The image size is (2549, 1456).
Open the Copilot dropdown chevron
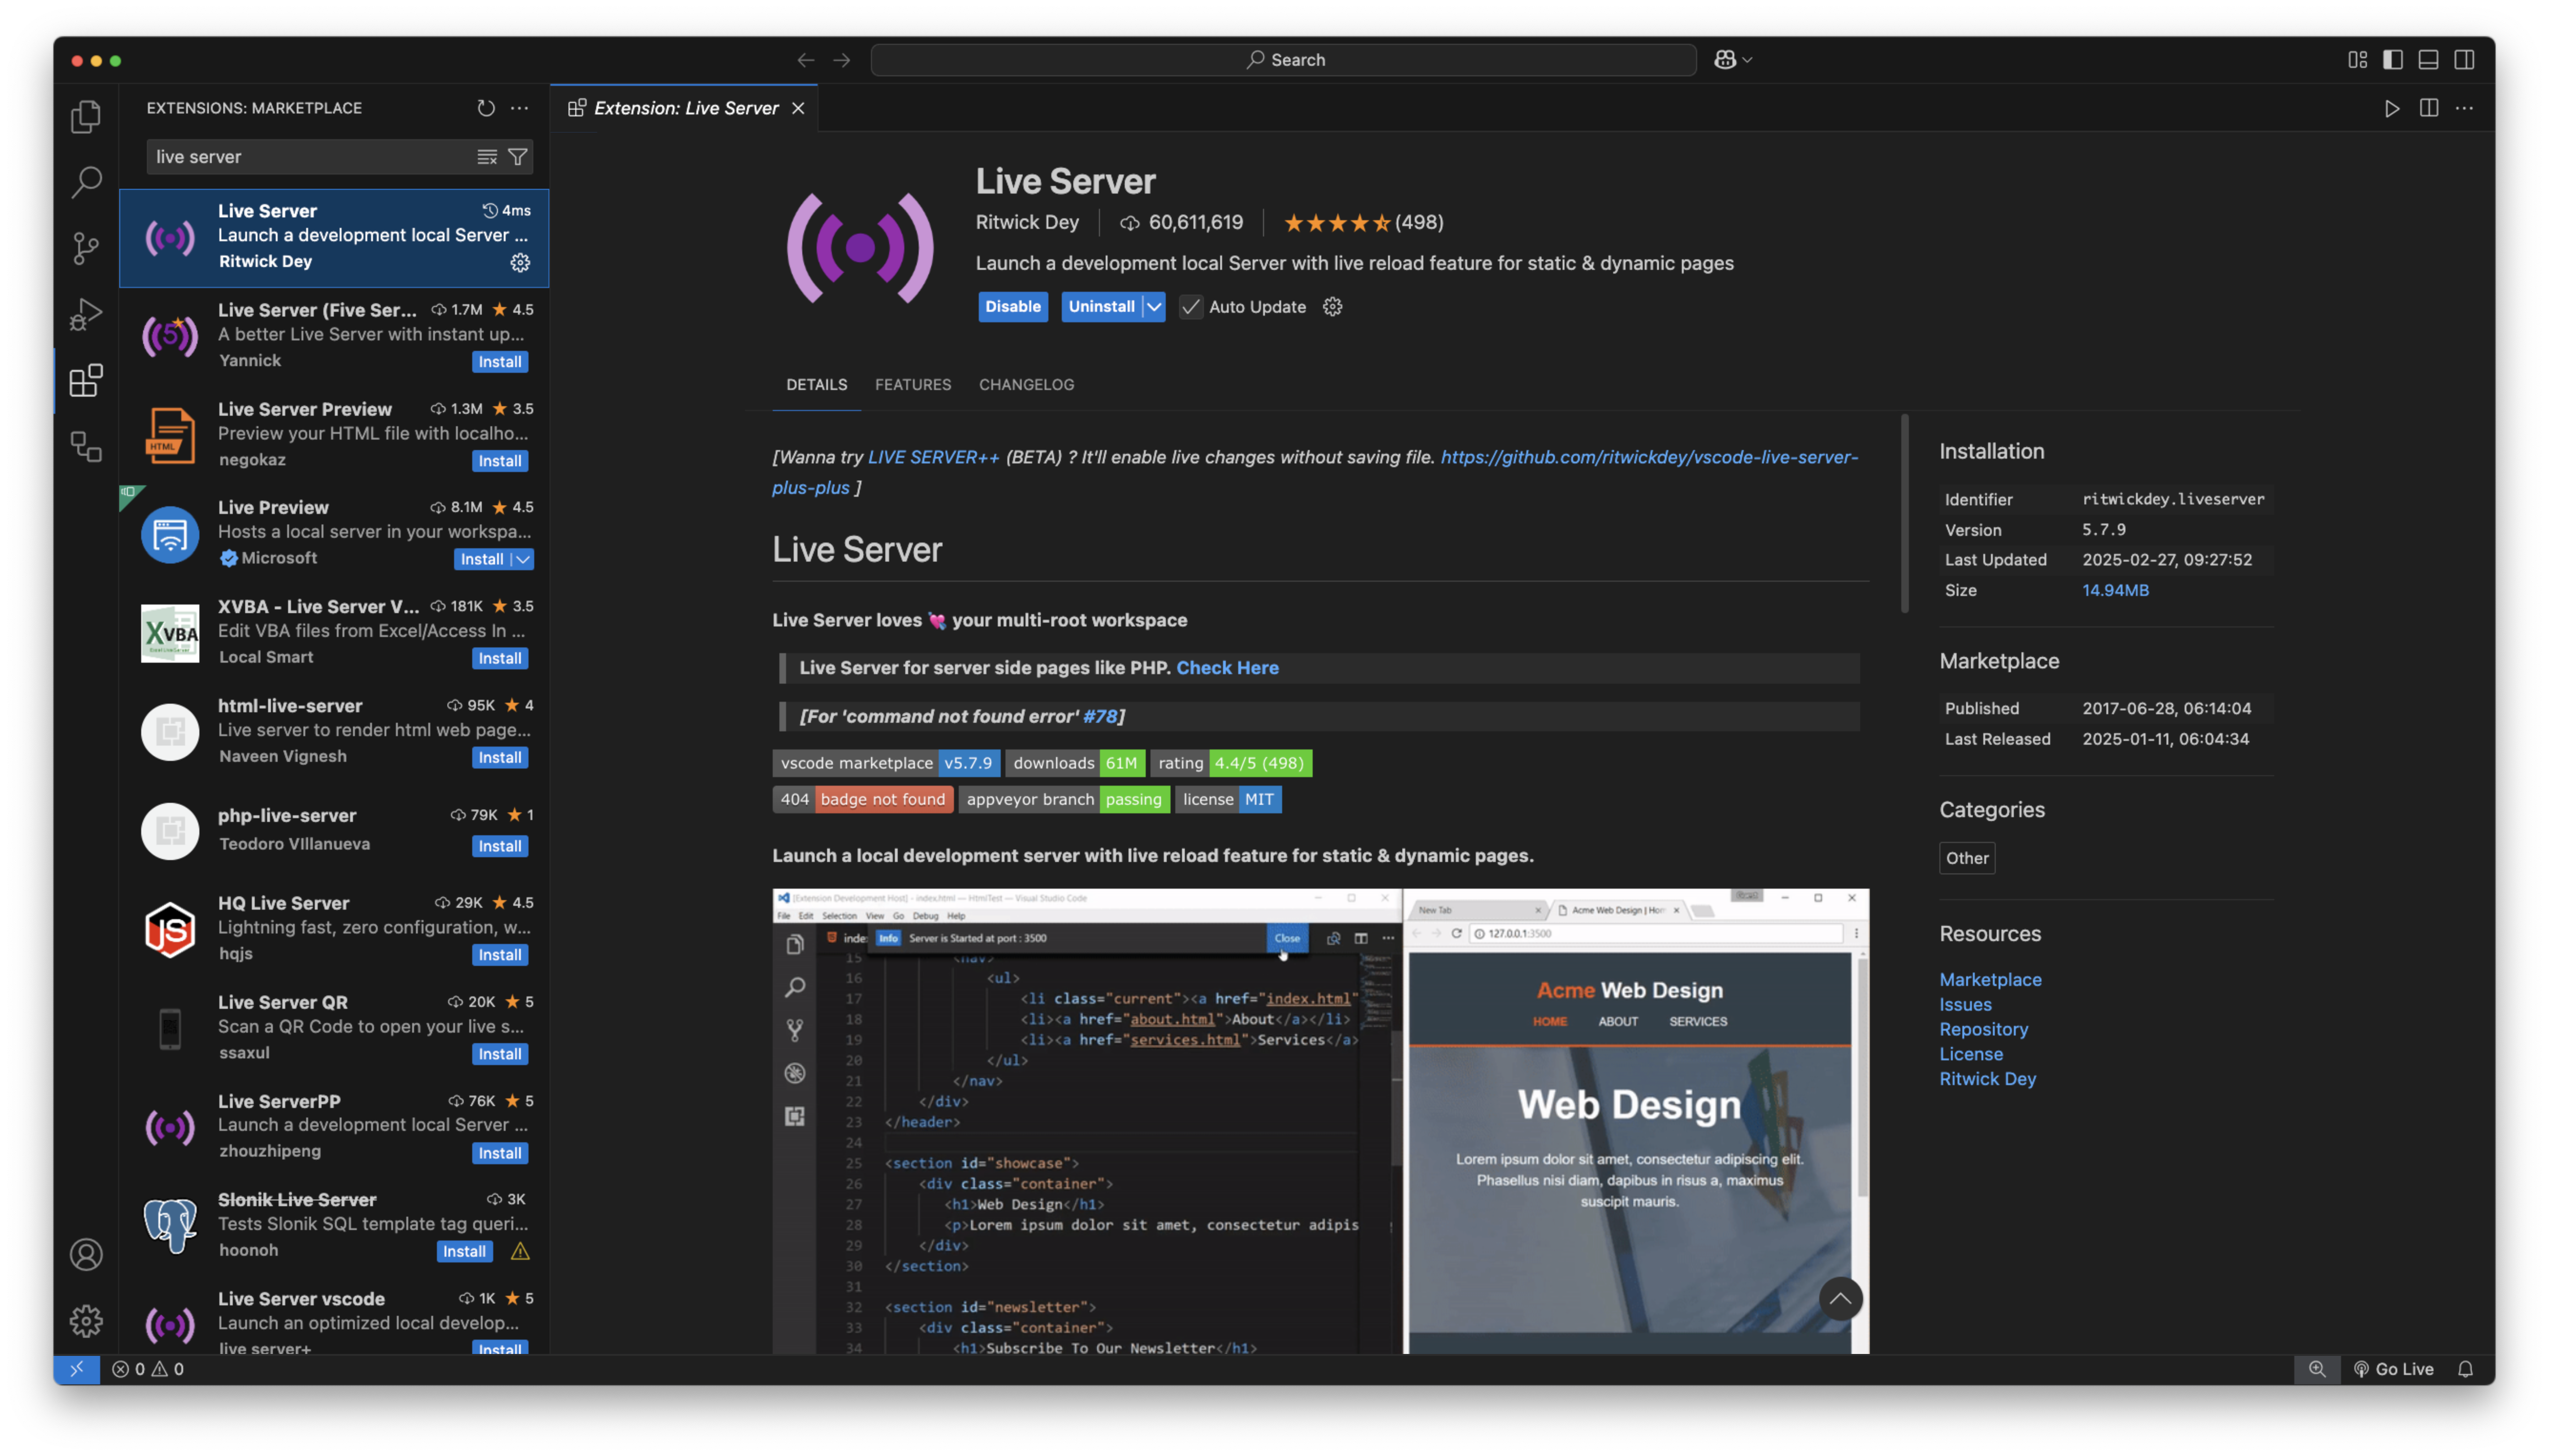click(x=1748, y=60)
